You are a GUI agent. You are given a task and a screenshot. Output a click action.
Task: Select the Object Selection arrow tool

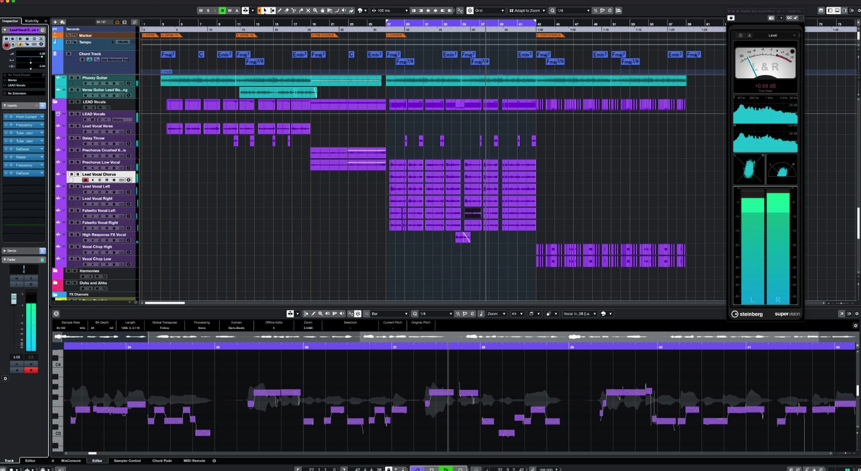point(264,10)
